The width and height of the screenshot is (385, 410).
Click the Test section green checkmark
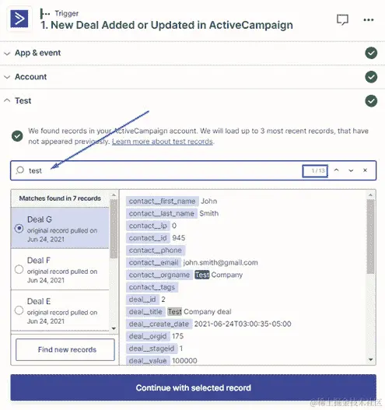[371, 101]
